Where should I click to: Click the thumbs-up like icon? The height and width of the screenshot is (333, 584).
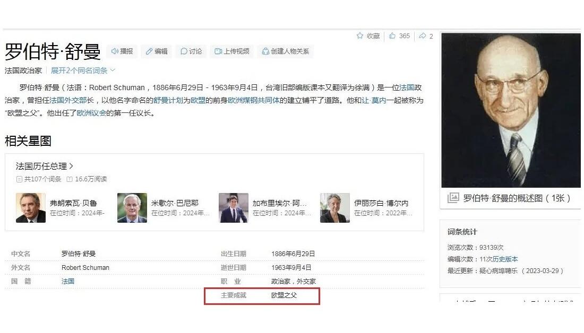392,36
